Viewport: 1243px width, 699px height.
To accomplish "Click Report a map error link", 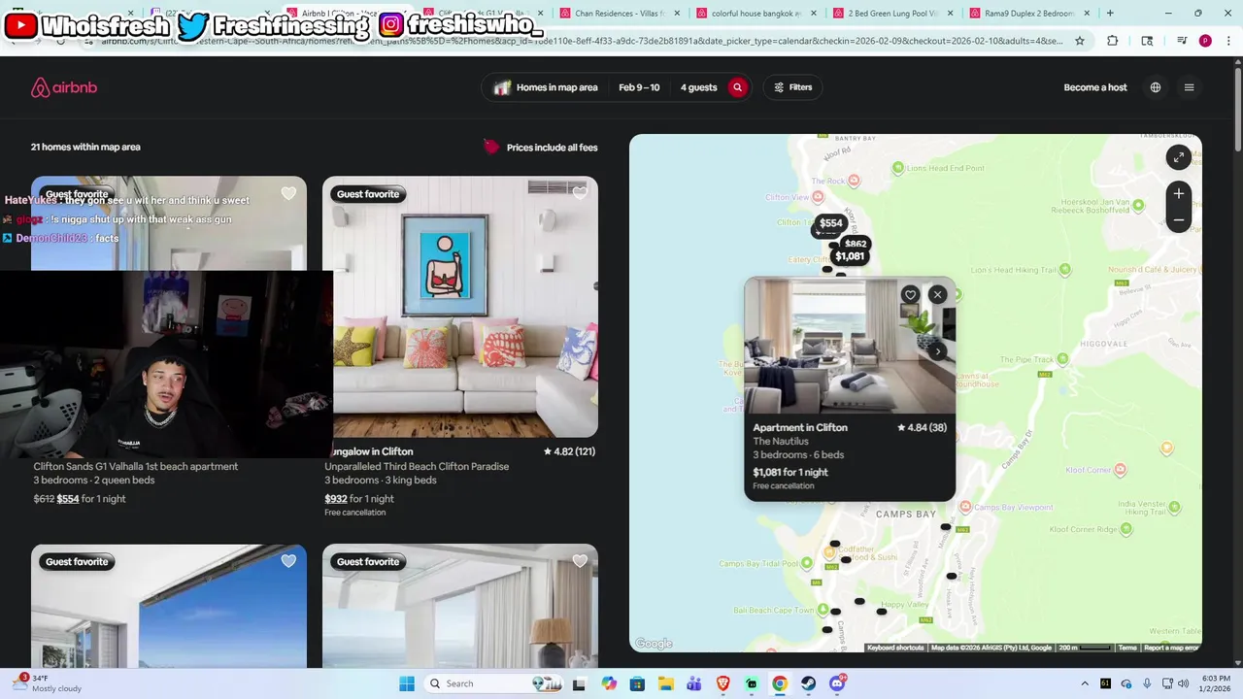I will [x=1171, y=648].
